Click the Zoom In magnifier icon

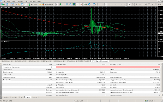[67, 4]
